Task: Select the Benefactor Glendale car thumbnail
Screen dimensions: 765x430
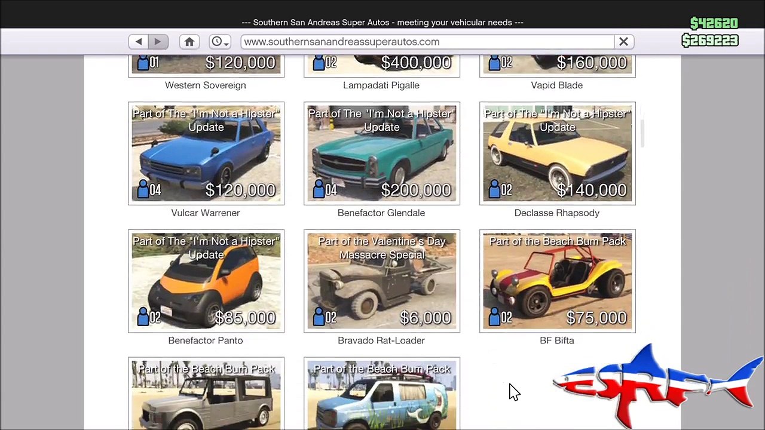Action: pos(382,153)
